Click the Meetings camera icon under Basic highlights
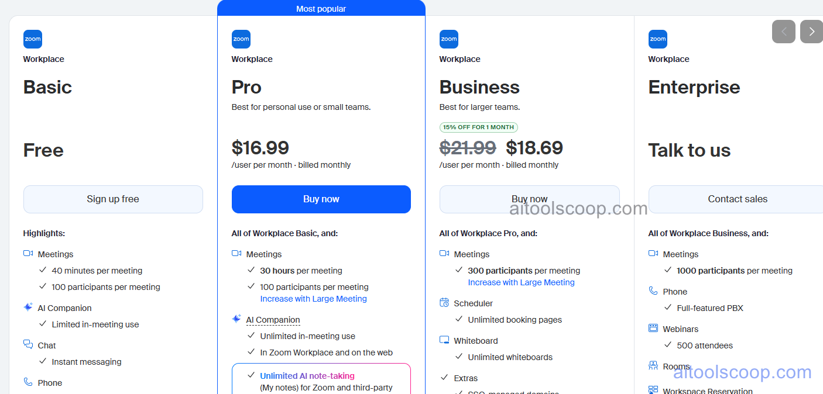Image resolution: width=823 pixels, height=394 pixels. tap(27, 253)
